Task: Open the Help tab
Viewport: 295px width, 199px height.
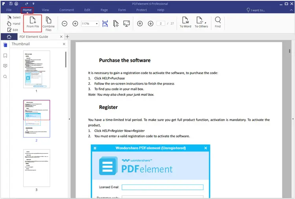Action: coord(160,10)
